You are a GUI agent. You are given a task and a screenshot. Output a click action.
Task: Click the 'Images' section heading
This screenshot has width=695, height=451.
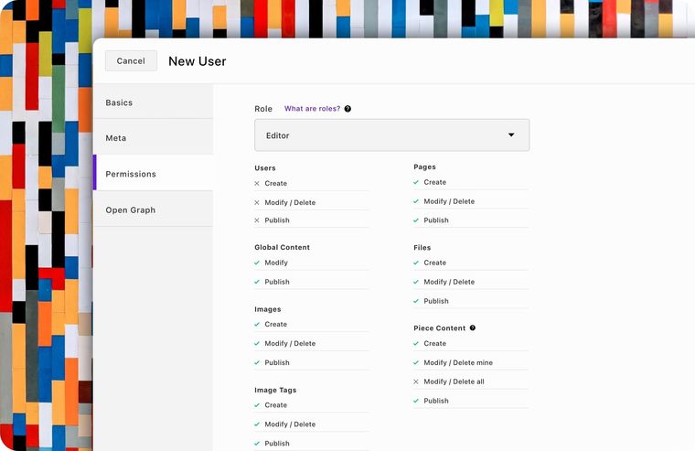pyautogui.click(x=268, y=309)
